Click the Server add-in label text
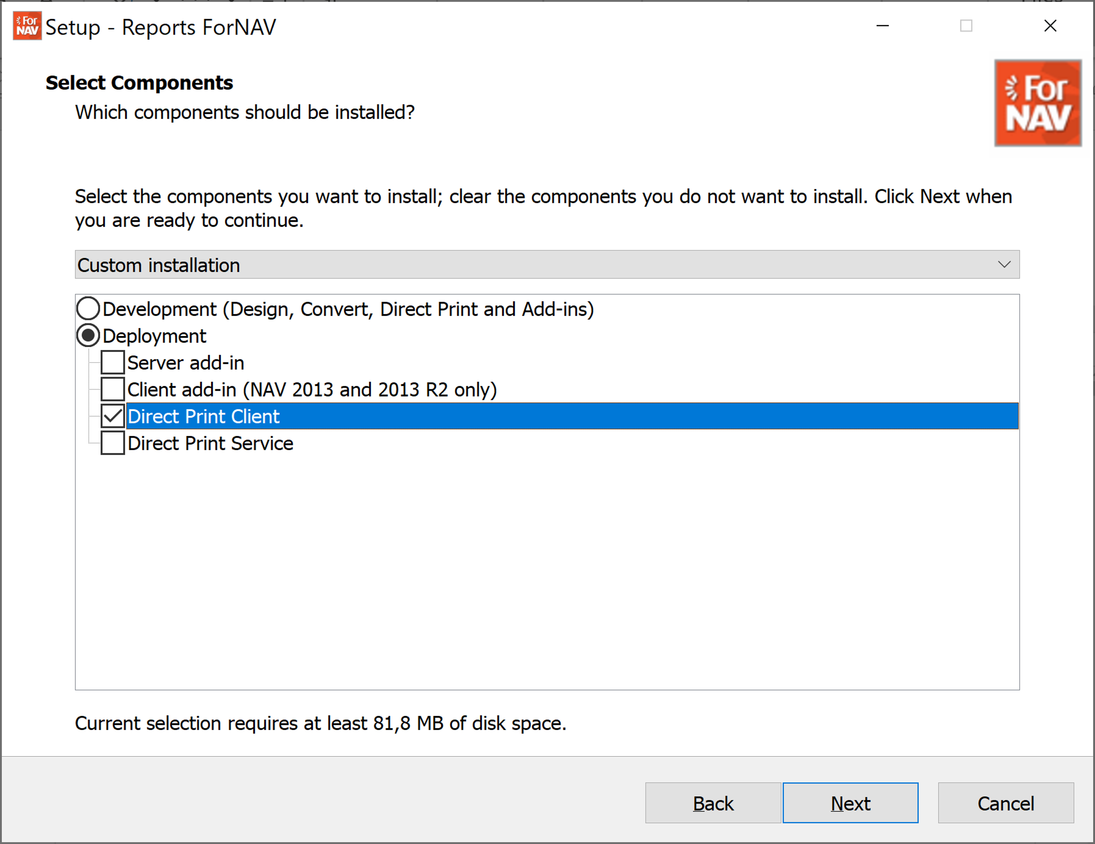1095x844 pixels. point(186,363)
